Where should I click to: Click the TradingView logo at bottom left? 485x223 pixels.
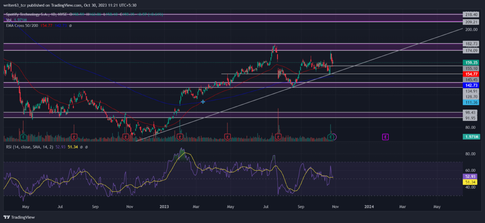click(x=19, y=217)
